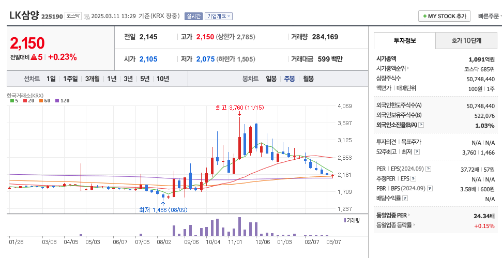Click the 전일 value 2,145
This screenshot has height=258, width=502.
click(x=148, y=37)
